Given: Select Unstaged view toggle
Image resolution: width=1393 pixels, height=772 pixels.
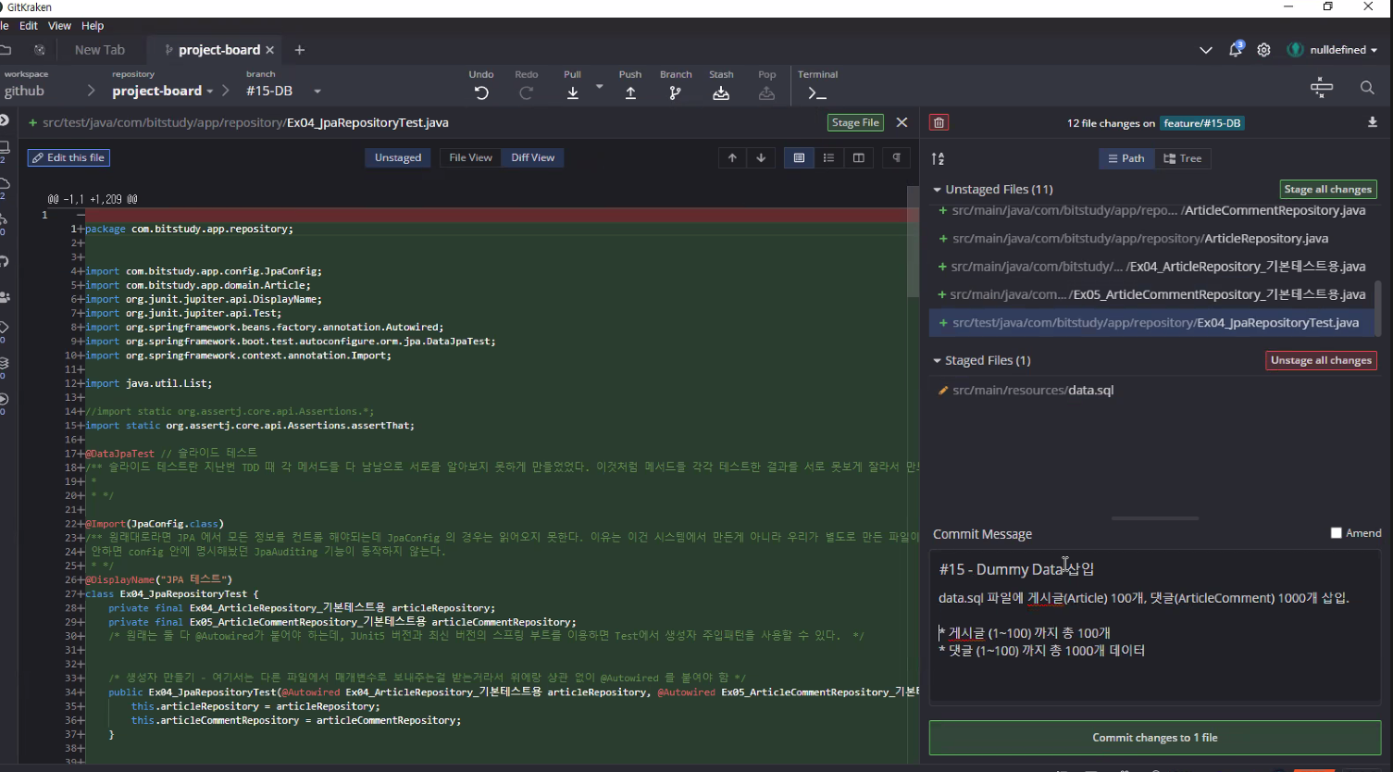Looking at the screenshot, I should coord(398,158).
